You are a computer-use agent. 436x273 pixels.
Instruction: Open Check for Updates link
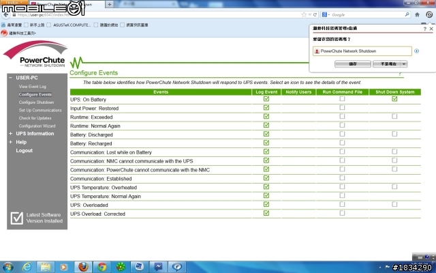point(35,118)
